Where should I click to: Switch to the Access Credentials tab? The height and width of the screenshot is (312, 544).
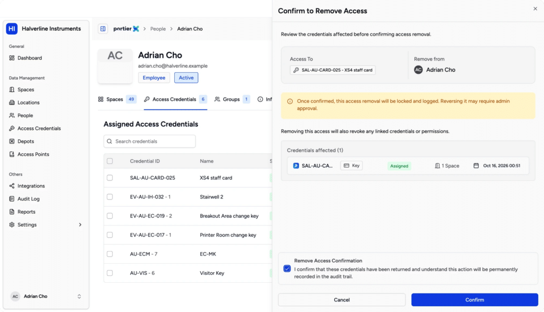pyautogui.click(x=175, y=100)
